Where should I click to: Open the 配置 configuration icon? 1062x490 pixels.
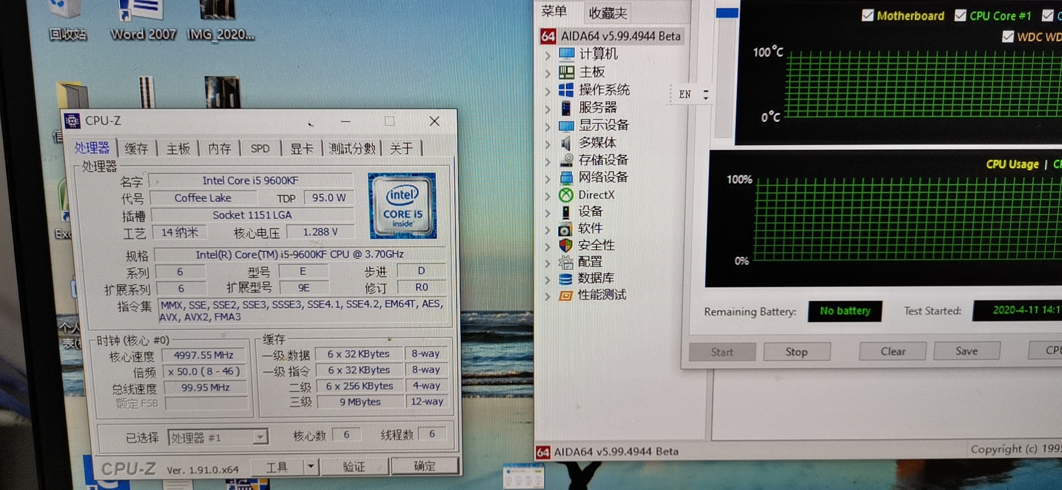[565, 262]
